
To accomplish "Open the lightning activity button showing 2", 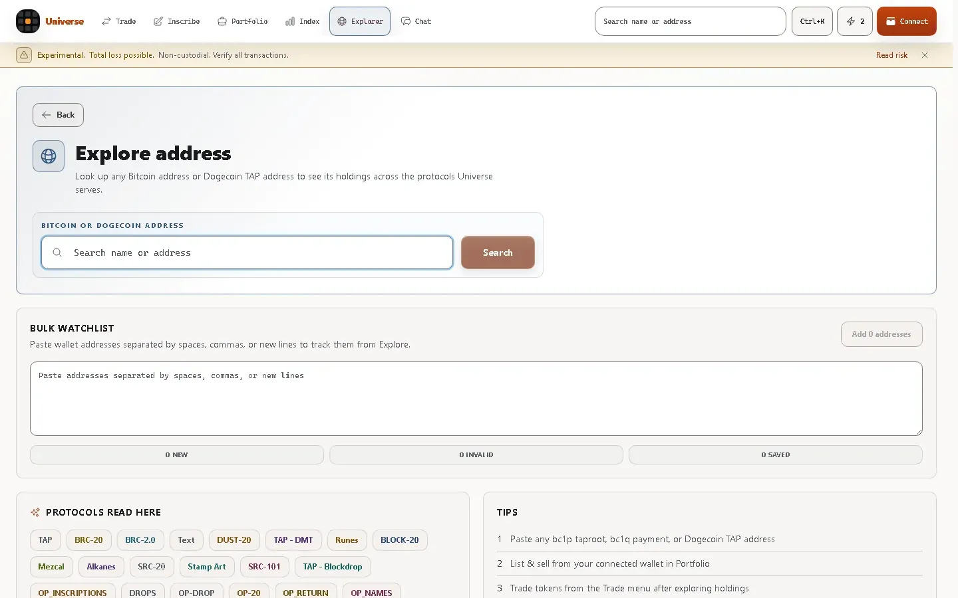I will 855,21.
